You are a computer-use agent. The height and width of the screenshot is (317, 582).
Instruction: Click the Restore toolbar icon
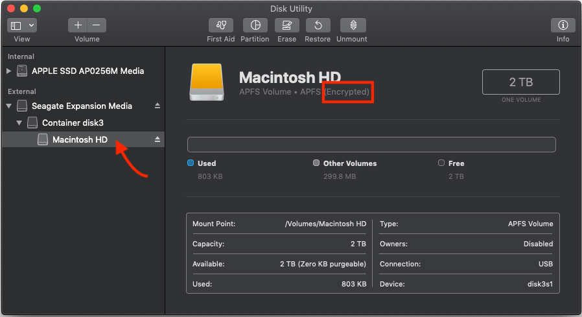(x=318, y=25)
